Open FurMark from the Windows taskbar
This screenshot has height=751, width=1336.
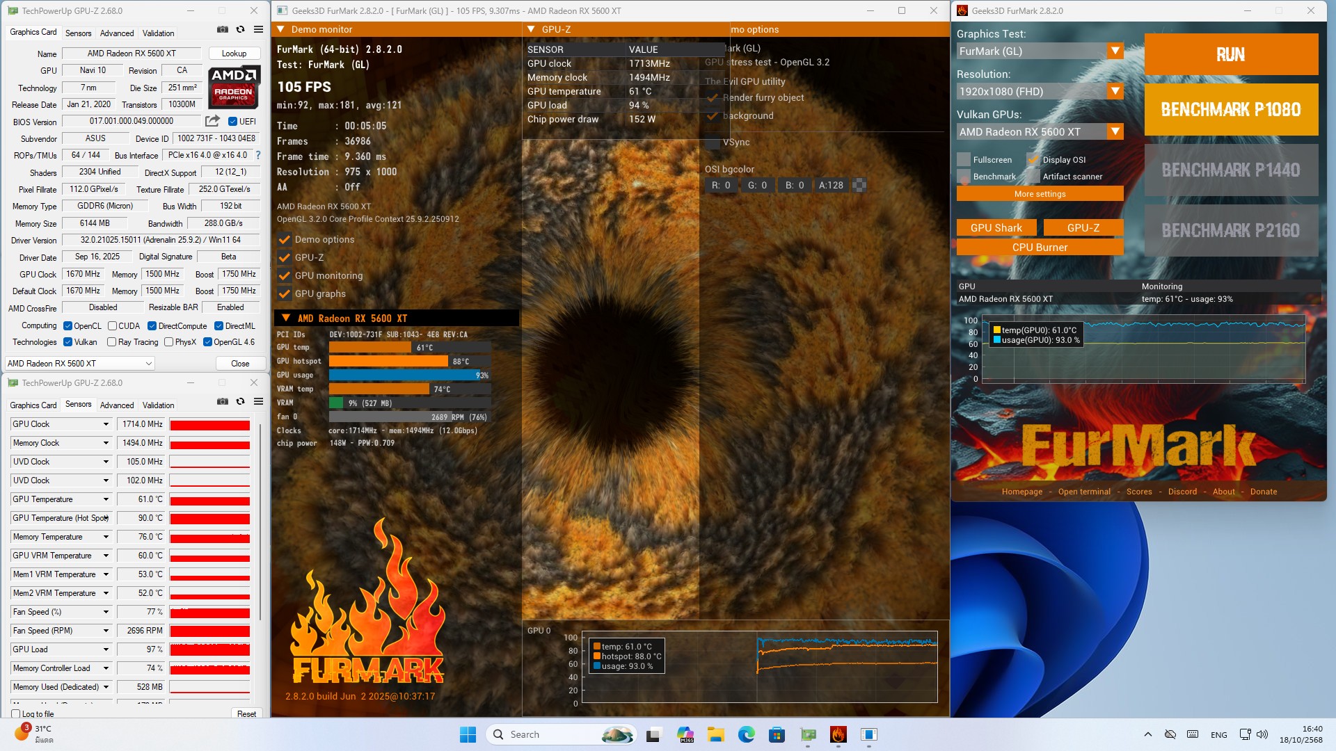(x=838, y=734)
